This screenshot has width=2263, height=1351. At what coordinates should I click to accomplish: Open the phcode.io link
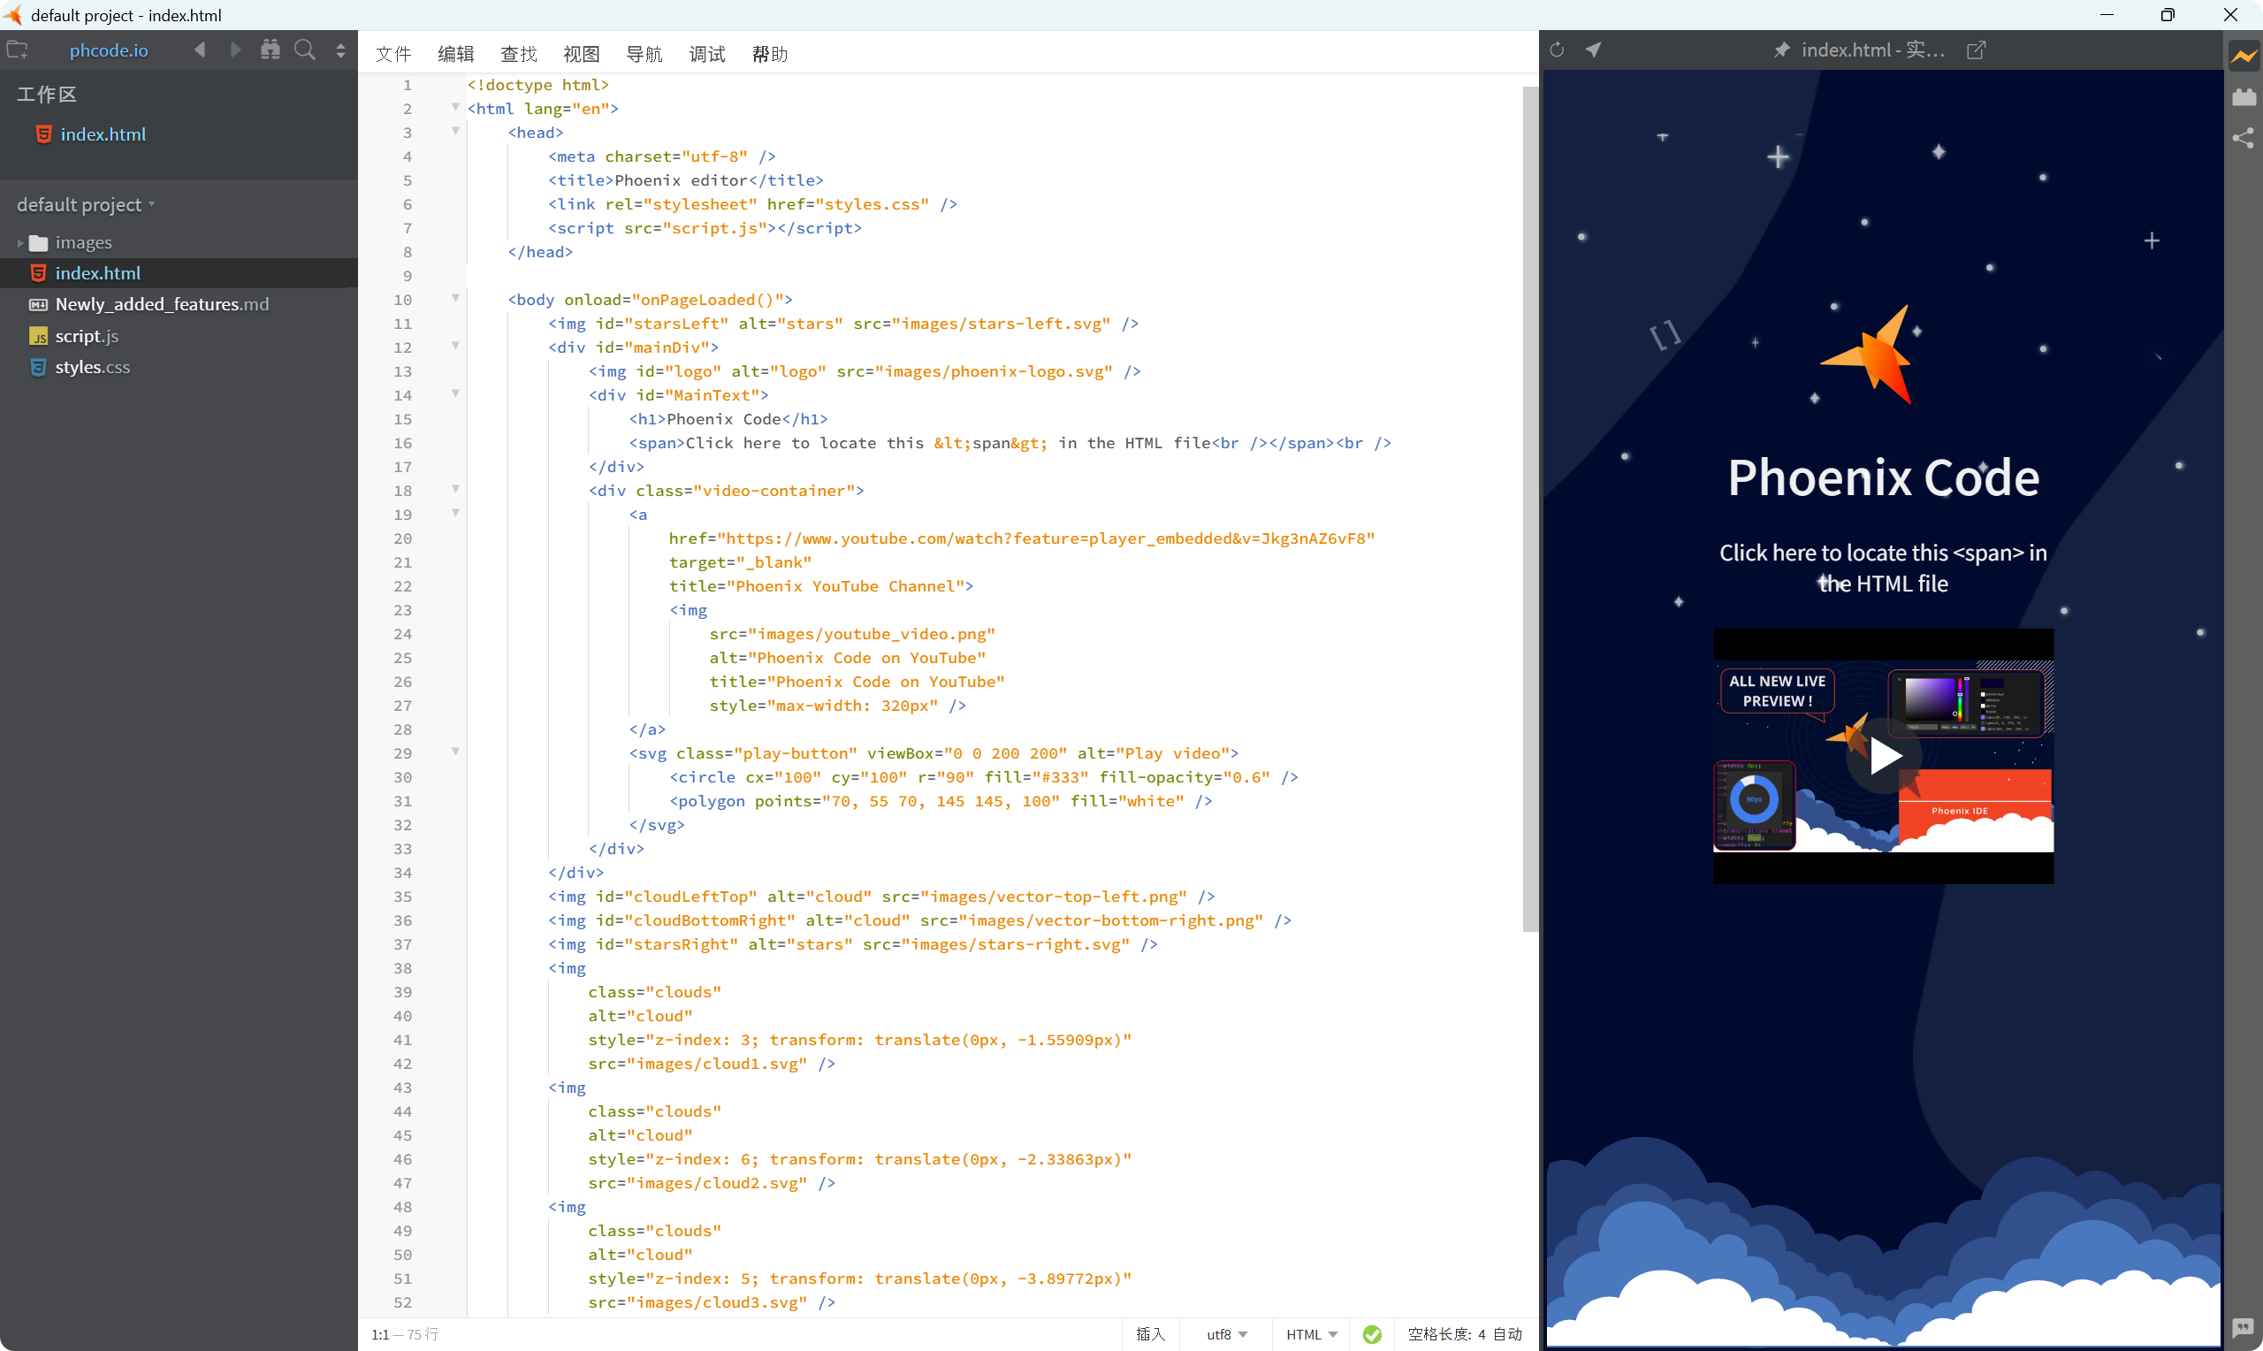(x=108, y=50)
